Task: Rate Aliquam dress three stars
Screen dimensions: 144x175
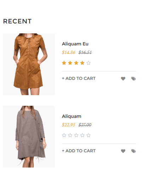Action: [x=76, y=135]
